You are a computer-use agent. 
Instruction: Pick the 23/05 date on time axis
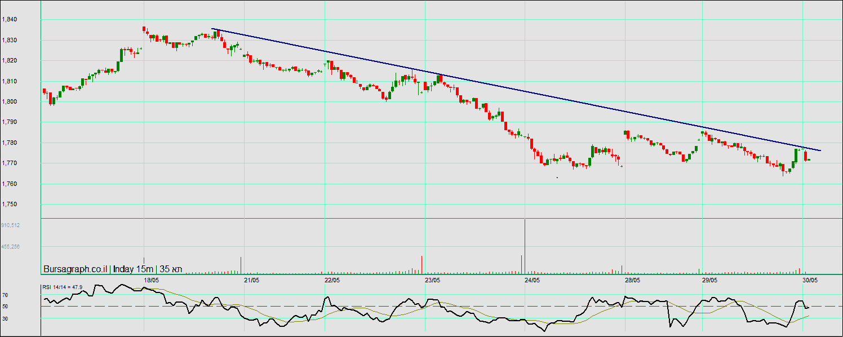[432, 280]
